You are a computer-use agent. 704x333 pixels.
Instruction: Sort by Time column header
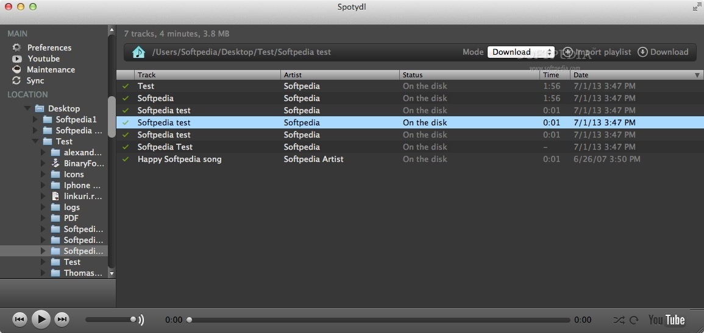(555, 75)
